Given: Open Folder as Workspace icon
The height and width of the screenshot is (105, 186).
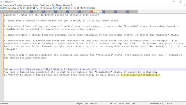Looking at the screenshot, I should click(75, 8).
